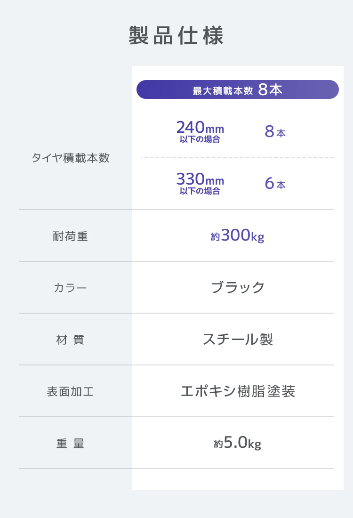Click the purple 最大積載本数 8本 banner
The height and width of the screenshot is (518, 353).
237,89
